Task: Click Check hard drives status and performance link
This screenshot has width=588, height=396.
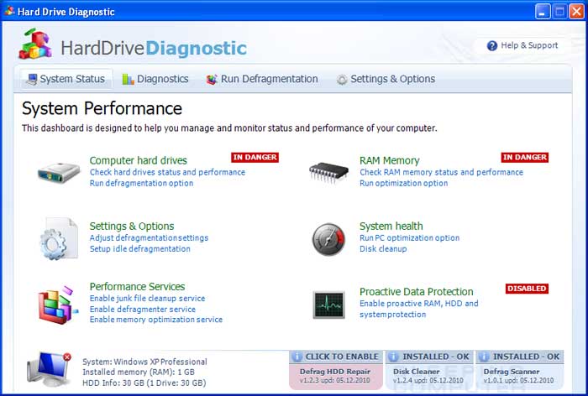Action: (x=167, y=172)
